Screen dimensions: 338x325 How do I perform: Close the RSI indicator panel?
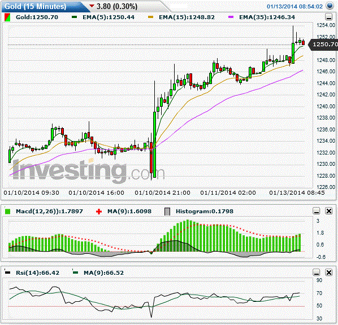pyautogui.click(x=329, y=273)
